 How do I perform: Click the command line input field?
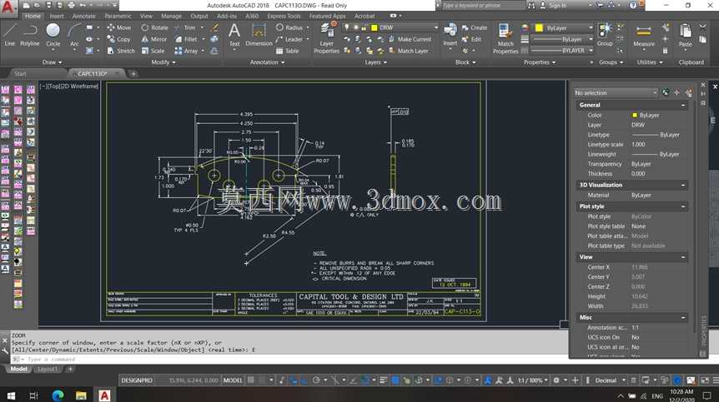point(294,360)
